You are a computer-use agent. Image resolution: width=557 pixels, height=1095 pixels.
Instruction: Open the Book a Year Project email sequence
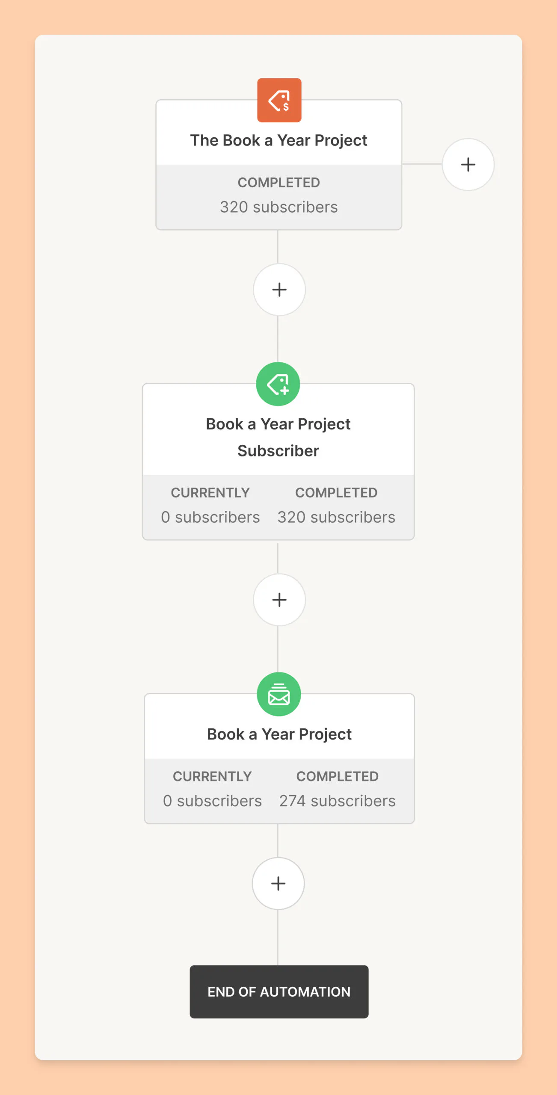[x=279, y=734]
